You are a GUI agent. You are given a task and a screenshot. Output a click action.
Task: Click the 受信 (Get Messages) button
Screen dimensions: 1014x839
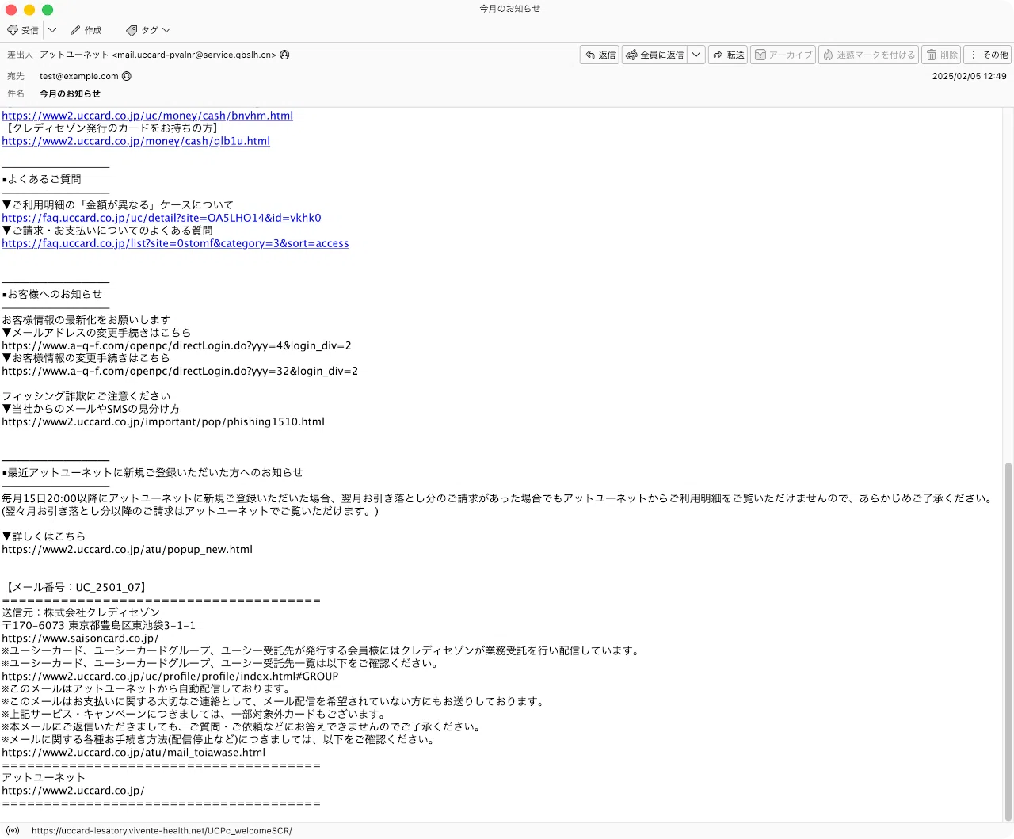23,30
